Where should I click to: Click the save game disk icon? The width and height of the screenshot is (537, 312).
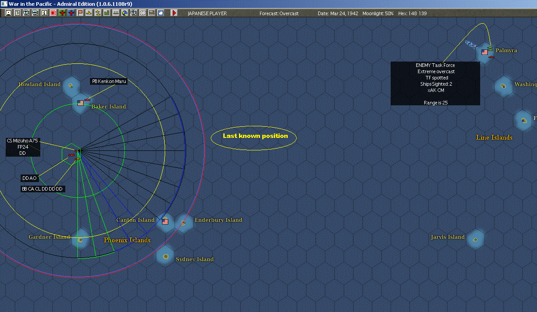tap(9, 13)
